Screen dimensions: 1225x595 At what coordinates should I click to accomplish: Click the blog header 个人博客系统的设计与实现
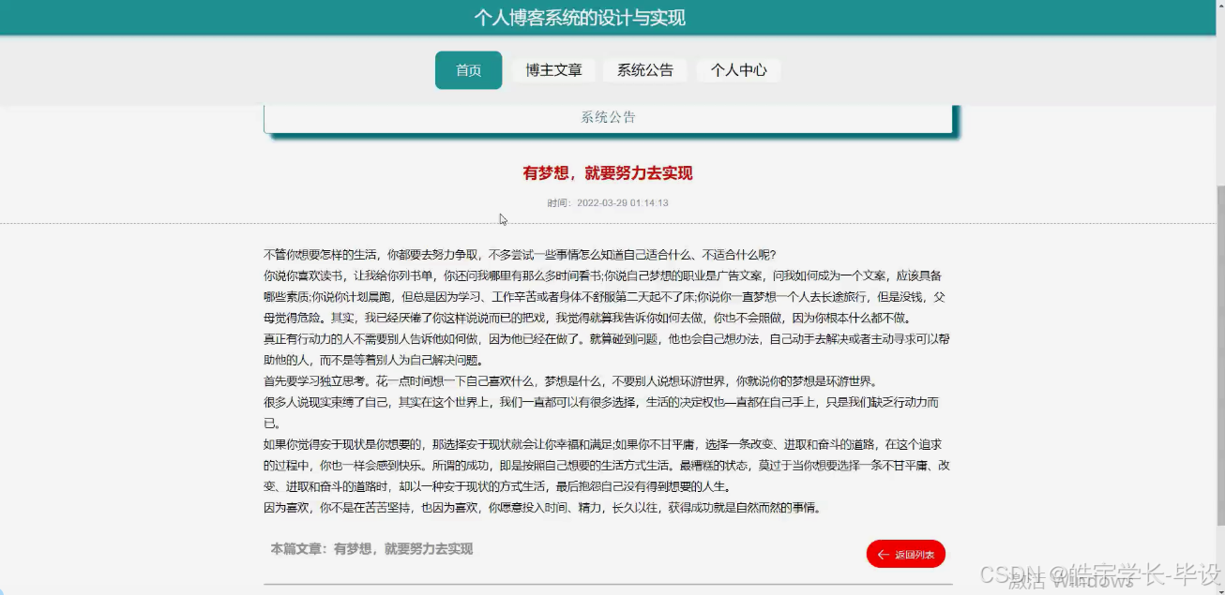[x=582, y=17]
